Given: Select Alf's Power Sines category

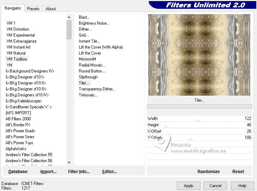Looking at the screenshot, I should click(x=20, y=137).
